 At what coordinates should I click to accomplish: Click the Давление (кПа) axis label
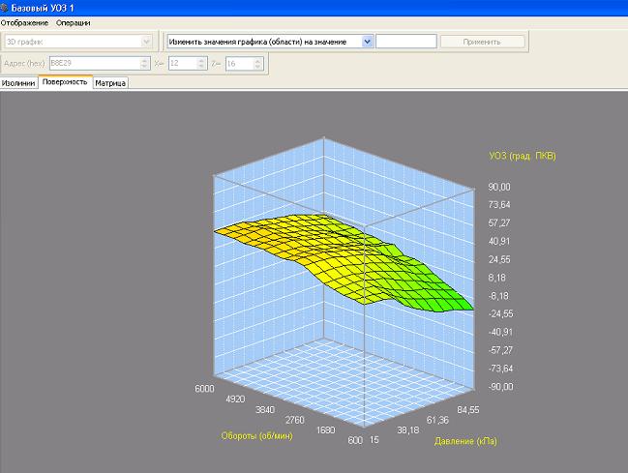tap(464, 441)
